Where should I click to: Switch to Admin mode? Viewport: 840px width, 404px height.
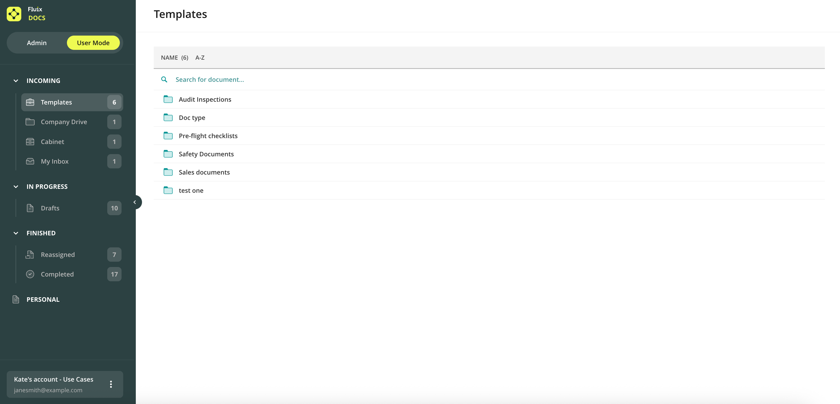coord(36,43)
